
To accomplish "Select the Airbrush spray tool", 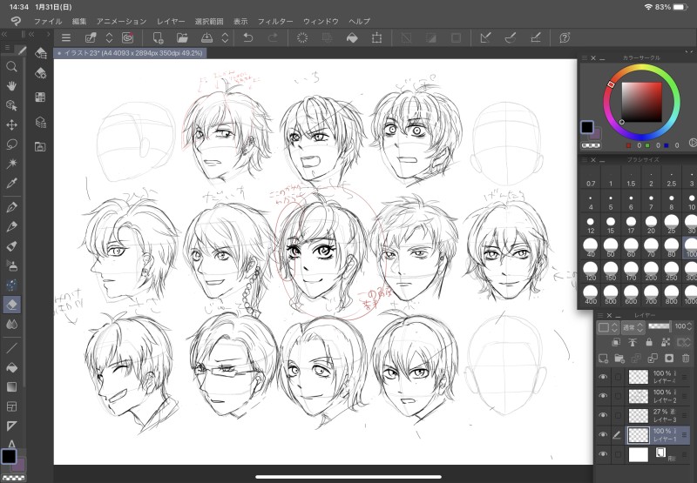I will point(11,265).
